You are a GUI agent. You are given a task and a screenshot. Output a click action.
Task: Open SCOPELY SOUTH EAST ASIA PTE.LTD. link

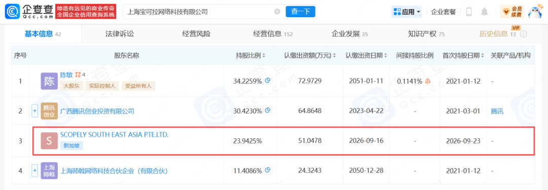click(114, 134)
